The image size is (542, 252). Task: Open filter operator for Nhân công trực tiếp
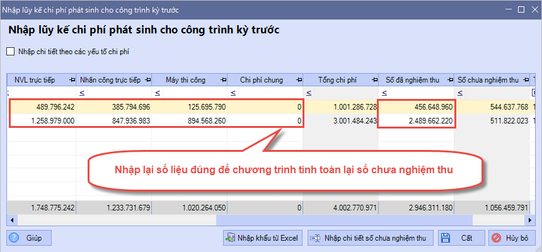click(x=82, y=93)
